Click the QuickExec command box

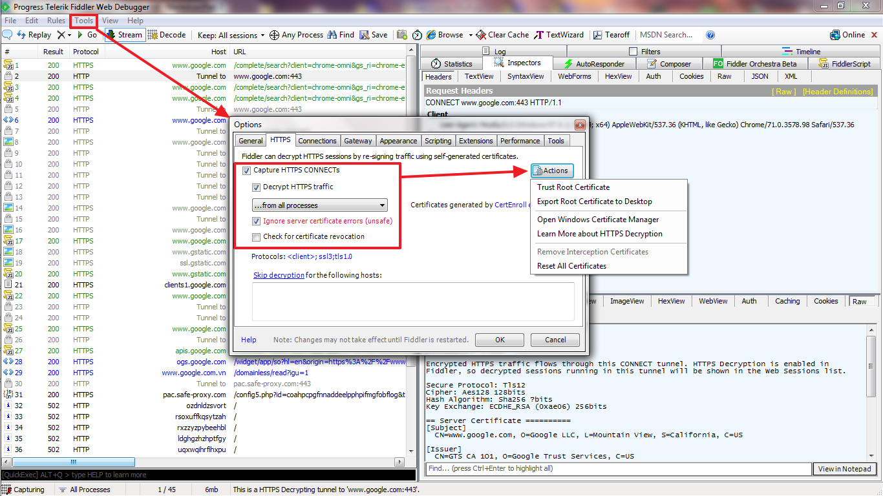(x=208, y=475)
